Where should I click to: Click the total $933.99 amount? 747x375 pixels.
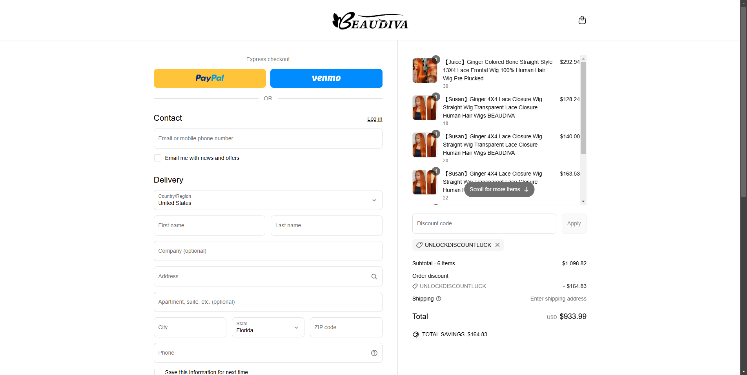pos(573,317)
